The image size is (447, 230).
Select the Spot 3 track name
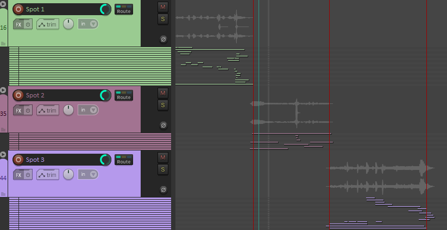[x=35, y=160]
